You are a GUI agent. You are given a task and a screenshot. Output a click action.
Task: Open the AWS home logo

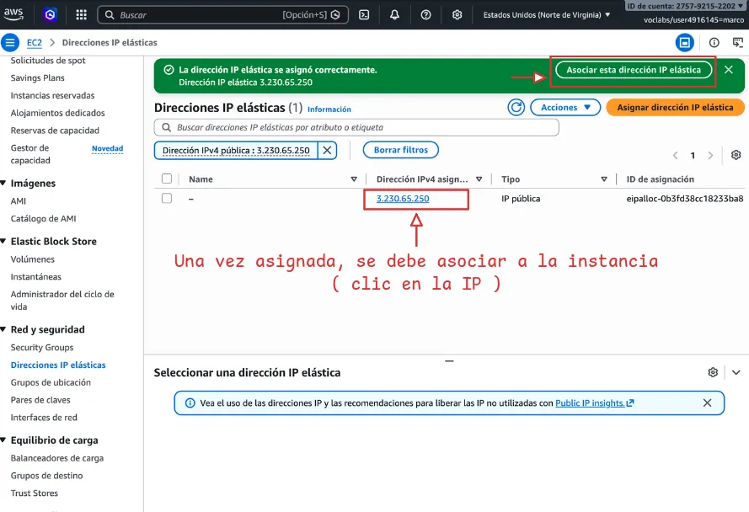click(13, 13)
